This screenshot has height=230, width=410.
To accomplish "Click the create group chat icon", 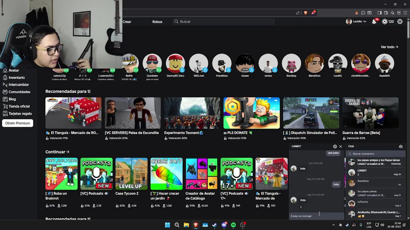I will [401, 146].
